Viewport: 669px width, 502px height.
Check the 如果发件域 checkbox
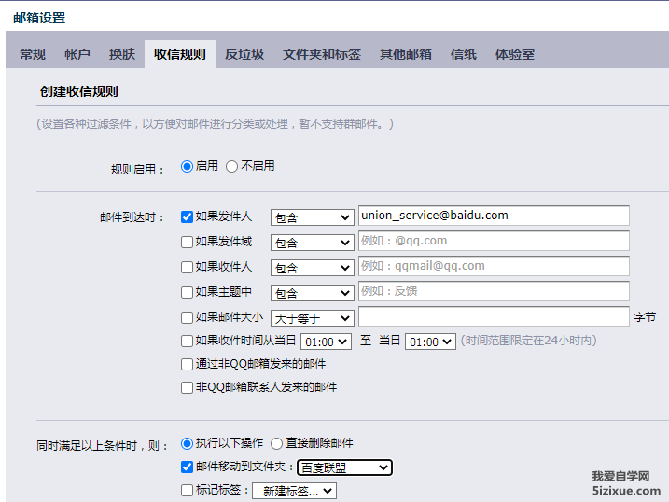187,242
